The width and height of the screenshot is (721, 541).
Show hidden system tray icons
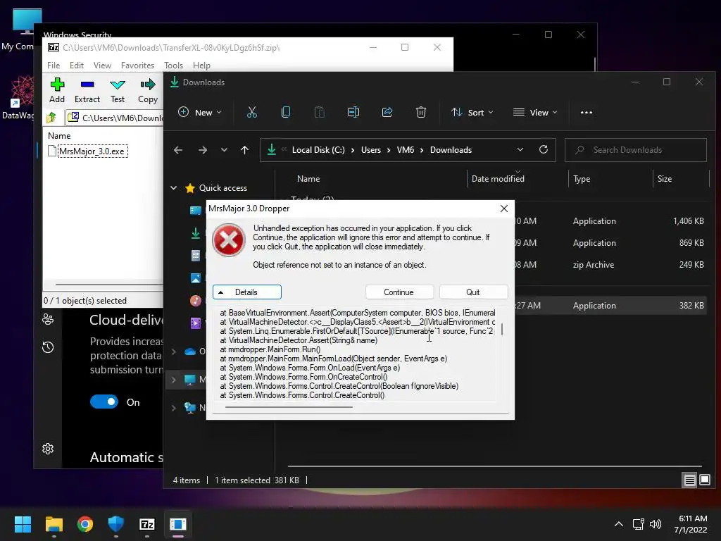point(619,524)
